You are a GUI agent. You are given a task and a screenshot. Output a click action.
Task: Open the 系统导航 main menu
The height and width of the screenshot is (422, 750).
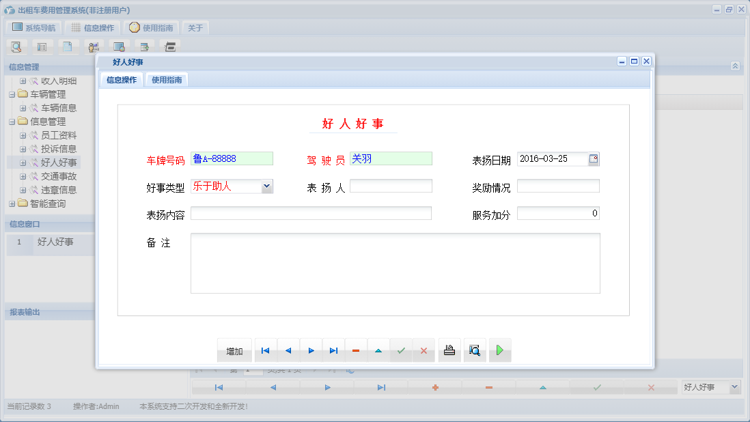click(34, 28)
